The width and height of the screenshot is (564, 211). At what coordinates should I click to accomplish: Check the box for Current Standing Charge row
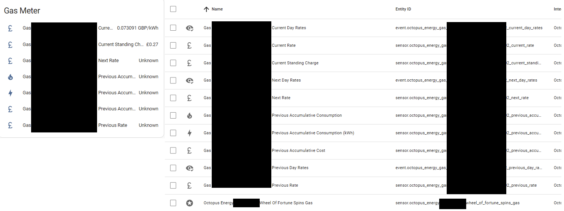pyautogui.click(x=173, y=63)
